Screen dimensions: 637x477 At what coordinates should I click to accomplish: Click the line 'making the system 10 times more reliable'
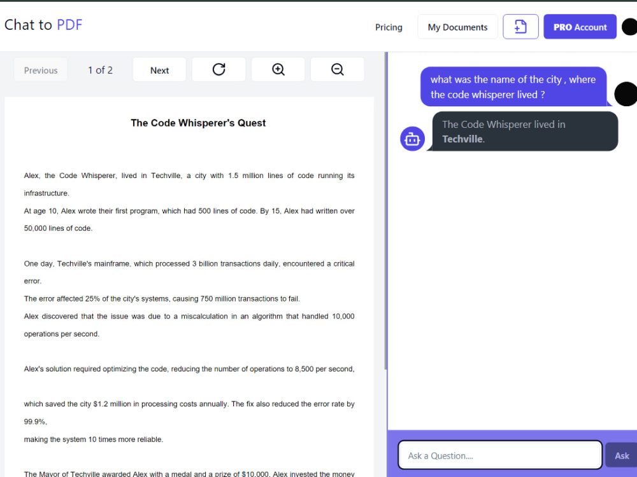[94, 439]
